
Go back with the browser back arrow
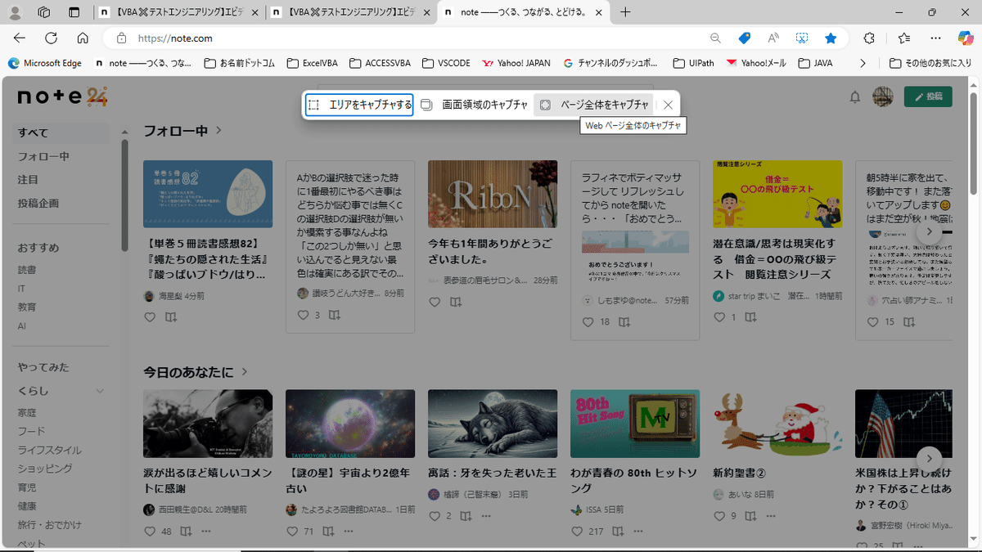(x=20, y=38)
